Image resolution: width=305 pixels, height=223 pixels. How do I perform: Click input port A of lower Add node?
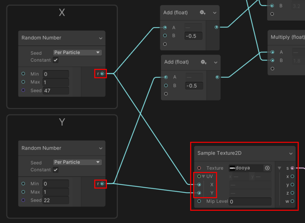(x=166, y=77)
